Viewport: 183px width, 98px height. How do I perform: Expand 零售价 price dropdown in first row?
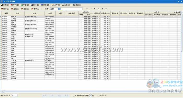tap(100, 17)
